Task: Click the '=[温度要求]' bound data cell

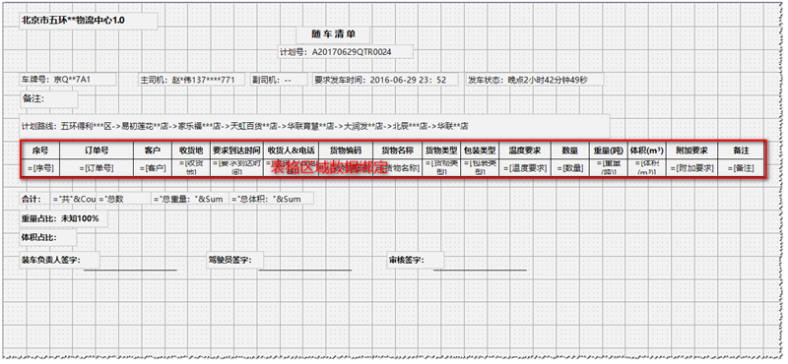Action: point(525,167)
